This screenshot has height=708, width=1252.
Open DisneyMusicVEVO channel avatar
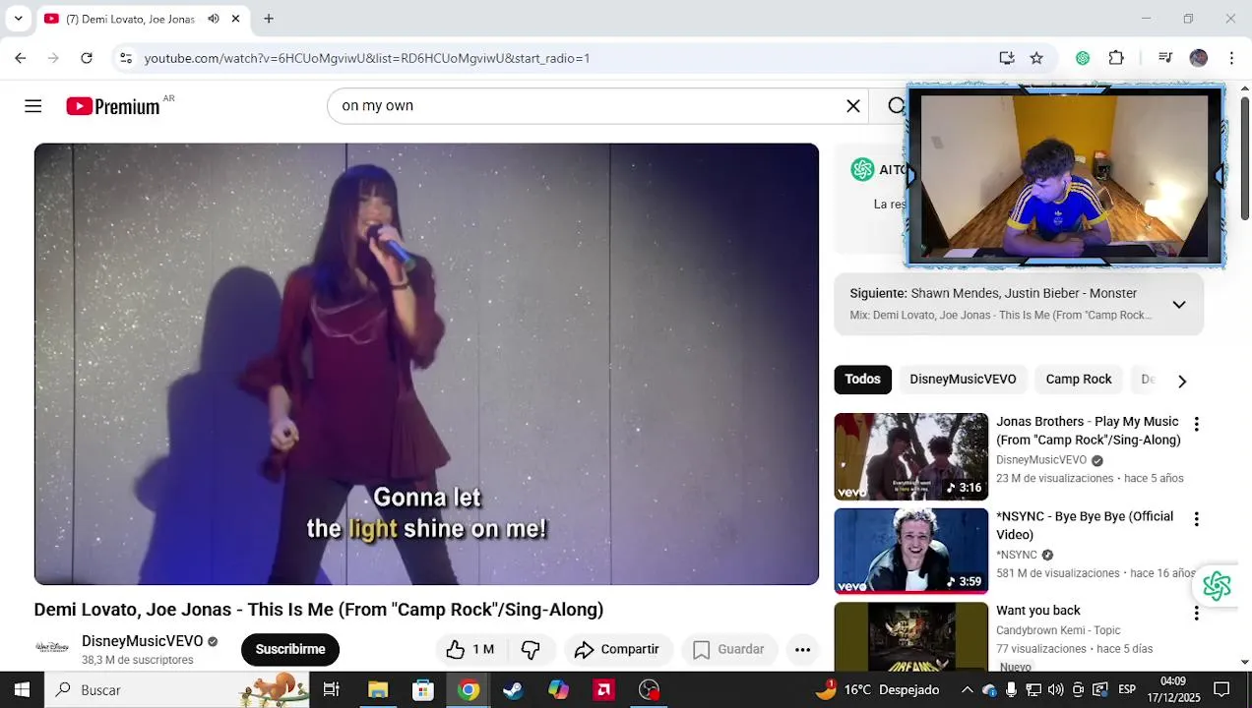[52, 648]
